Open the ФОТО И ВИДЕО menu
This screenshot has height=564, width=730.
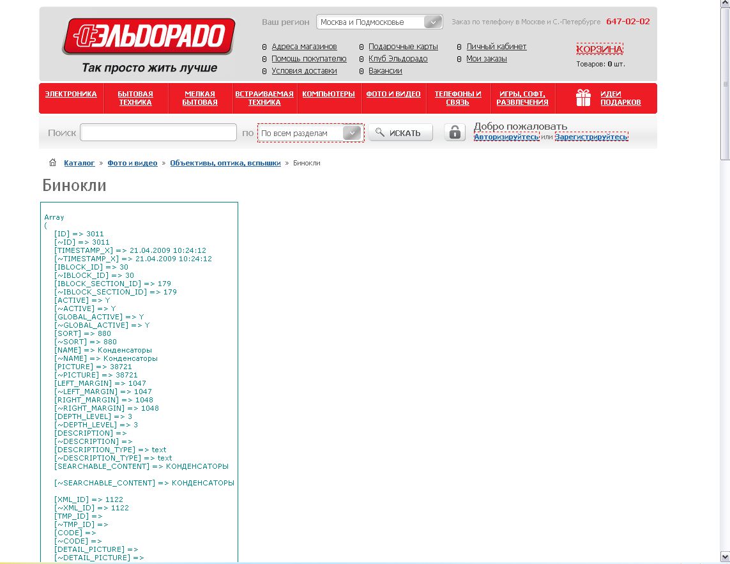393,94
